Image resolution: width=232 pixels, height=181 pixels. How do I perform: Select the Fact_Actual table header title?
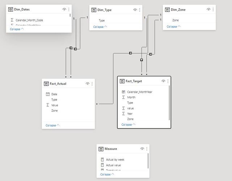click(x=58, y=84)
